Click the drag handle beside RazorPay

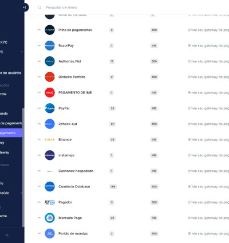point(39,46)
